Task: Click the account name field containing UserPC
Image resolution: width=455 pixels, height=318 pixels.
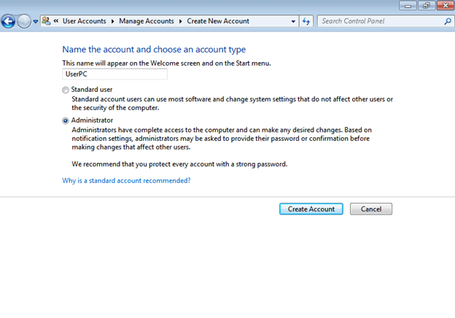Action: point(114,74)
